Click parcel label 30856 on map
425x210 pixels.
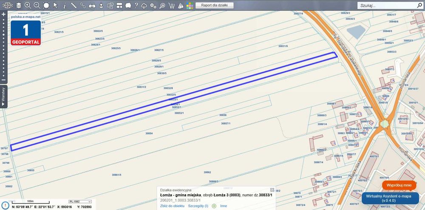click(x=223, y=115)
